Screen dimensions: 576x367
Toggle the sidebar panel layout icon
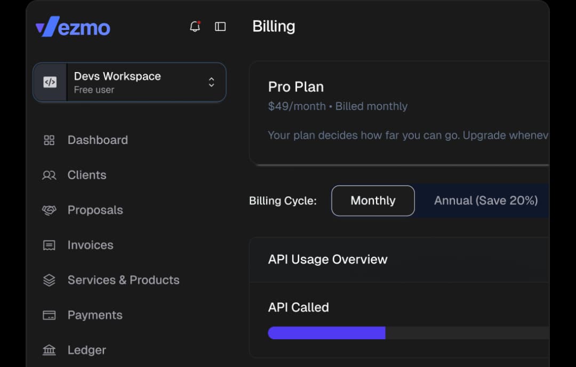point(220,26)
